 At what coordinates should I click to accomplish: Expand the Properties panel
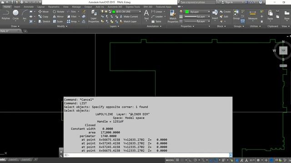pos(187,26)
